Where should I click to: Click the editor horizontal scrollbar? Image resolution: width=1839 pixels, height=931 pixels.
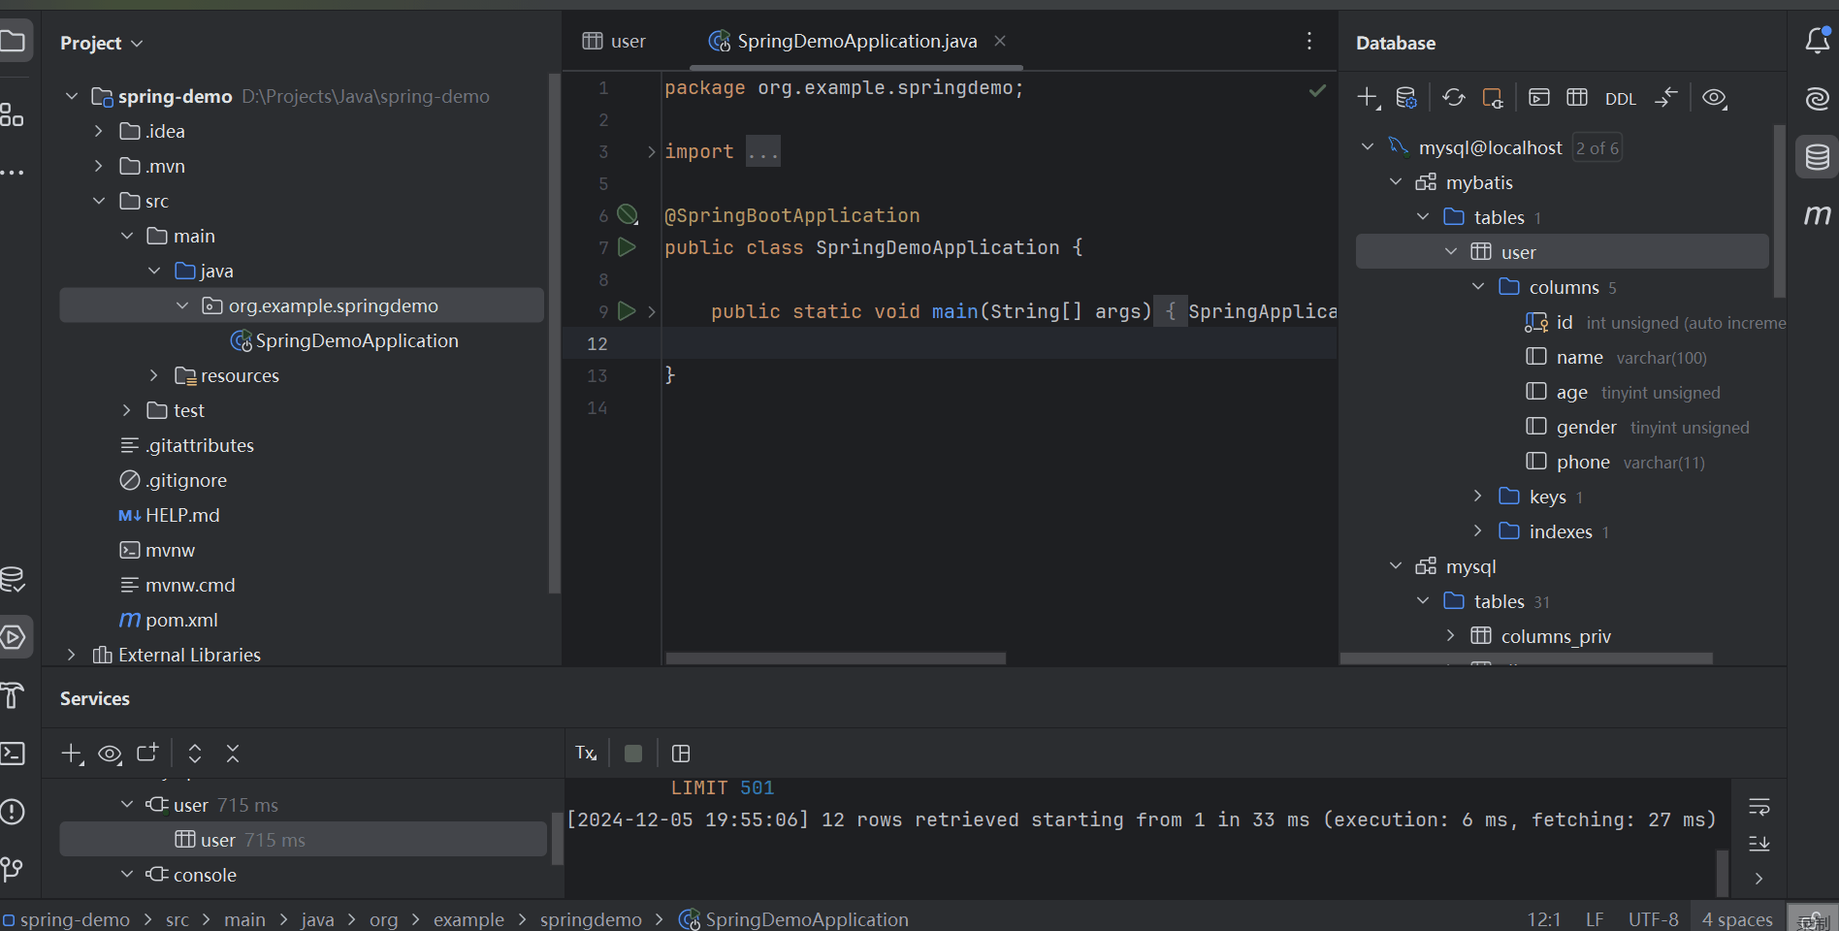pos(835,658)
